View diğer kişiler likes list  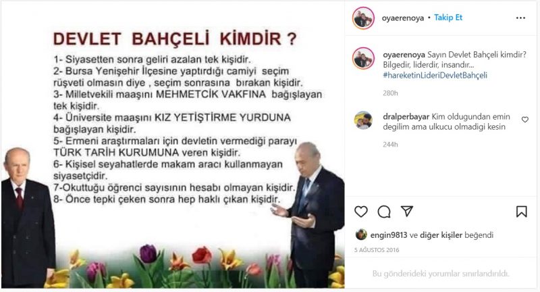pyautogui.click(x=441, y=235)
